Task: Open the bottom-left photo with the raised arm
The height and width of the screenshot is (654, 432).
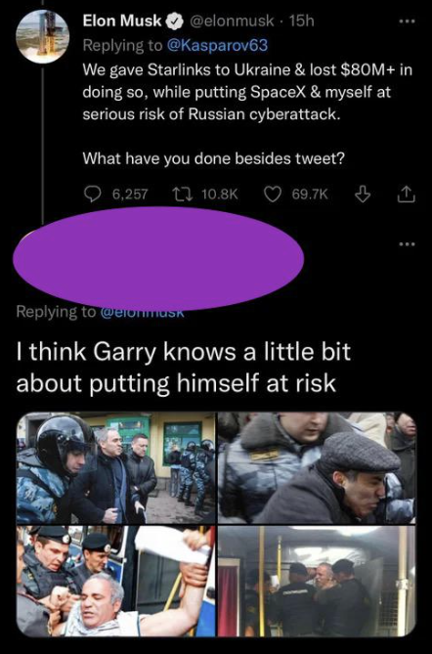Action: point(116,582)
